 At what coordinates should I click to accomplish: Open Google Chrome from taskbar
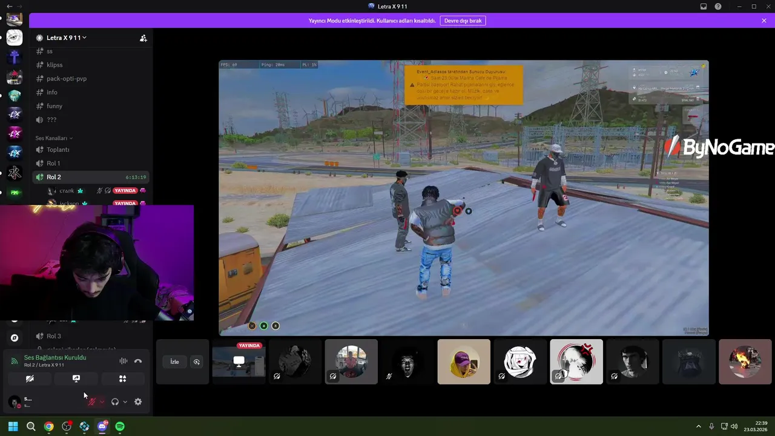48,426
